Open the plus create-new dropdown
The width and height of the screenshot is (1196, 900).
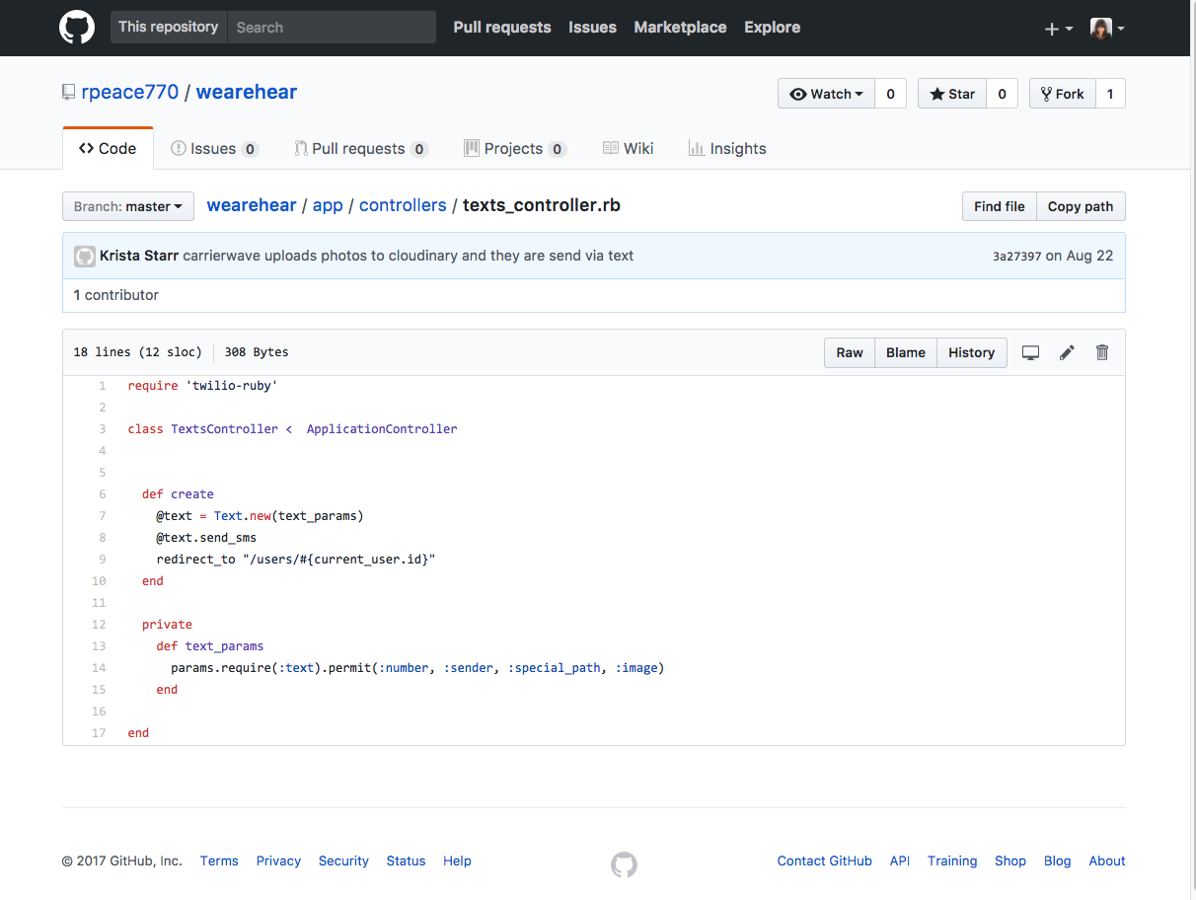click(x=1058, y=29)
